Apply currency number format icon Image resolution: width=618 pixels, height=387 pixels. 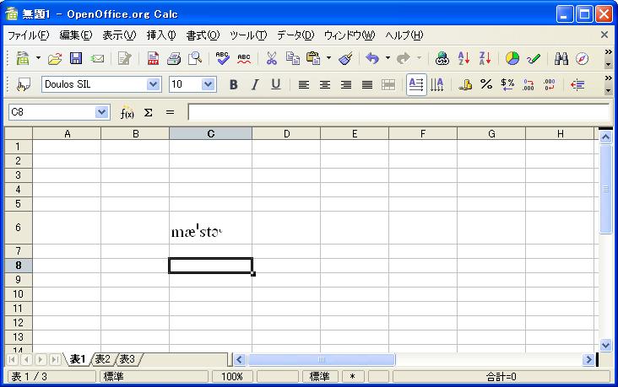465,84
